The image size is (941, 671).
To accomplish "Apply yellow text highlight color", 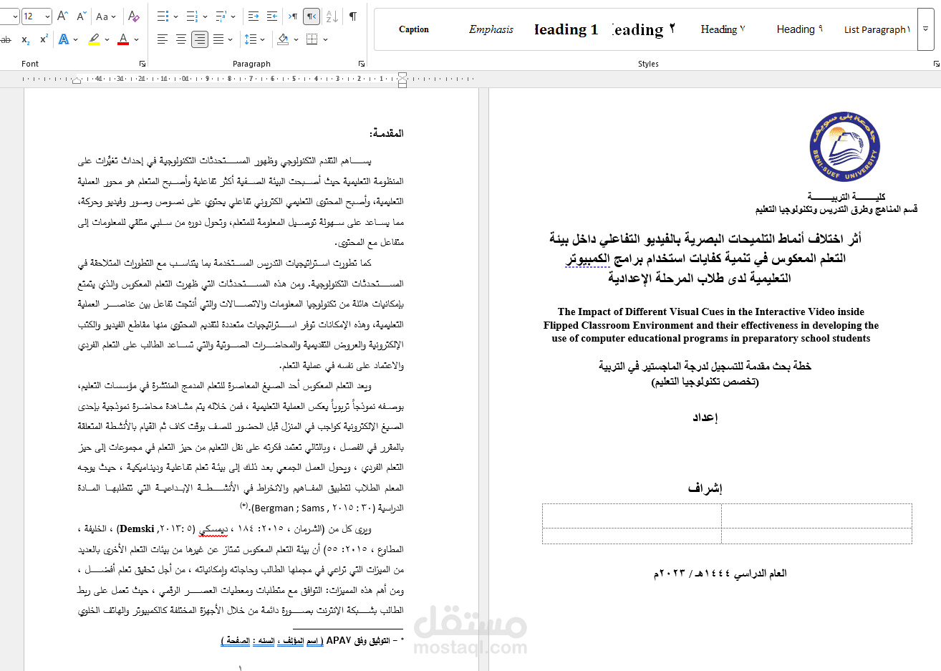I will click(x=94, y=39).
